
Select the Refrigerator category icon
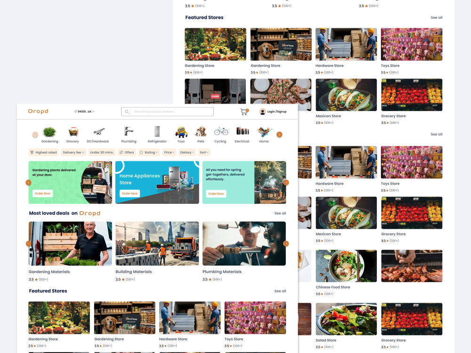click(157, 131)
